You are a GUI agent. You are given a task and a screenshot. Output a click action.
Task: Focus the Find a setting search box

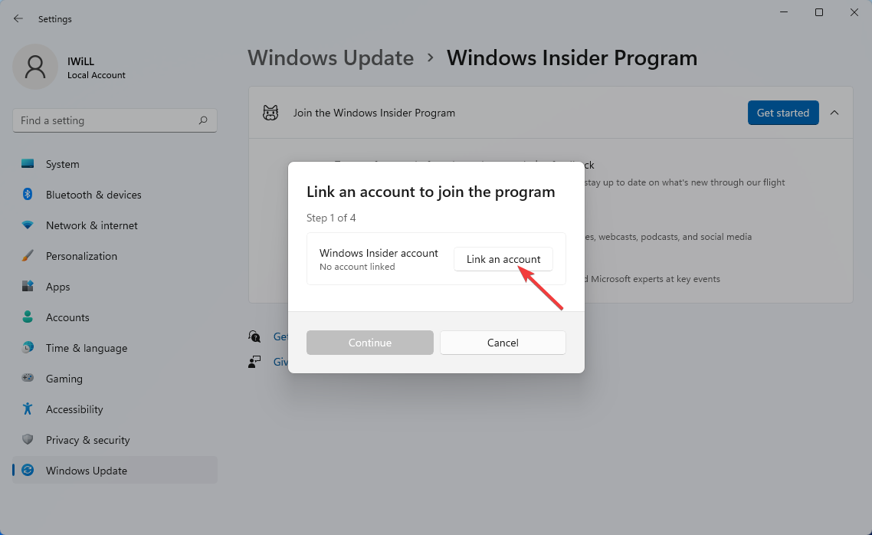[x=115, y=120]
